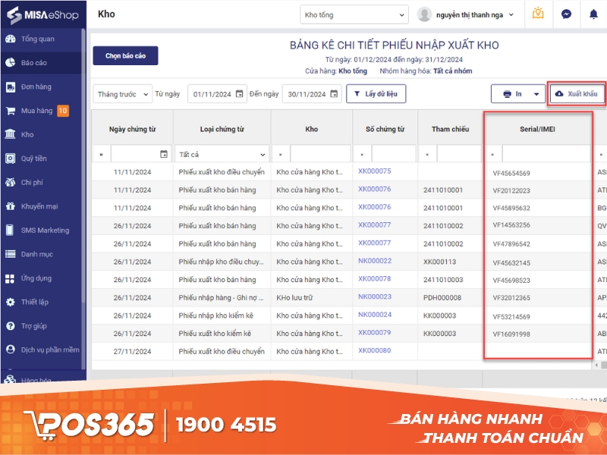Click the MISA eShop logo
The width and height of the screenshot is (607, 455).
[x=43, y=14]
